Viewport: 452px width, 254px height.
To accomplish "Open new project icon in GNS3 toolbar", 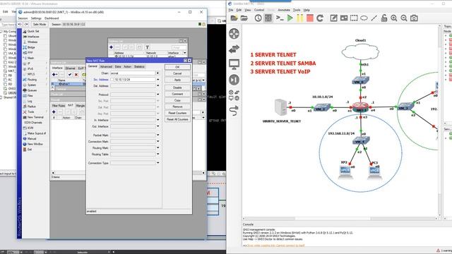I will point(234,18).
